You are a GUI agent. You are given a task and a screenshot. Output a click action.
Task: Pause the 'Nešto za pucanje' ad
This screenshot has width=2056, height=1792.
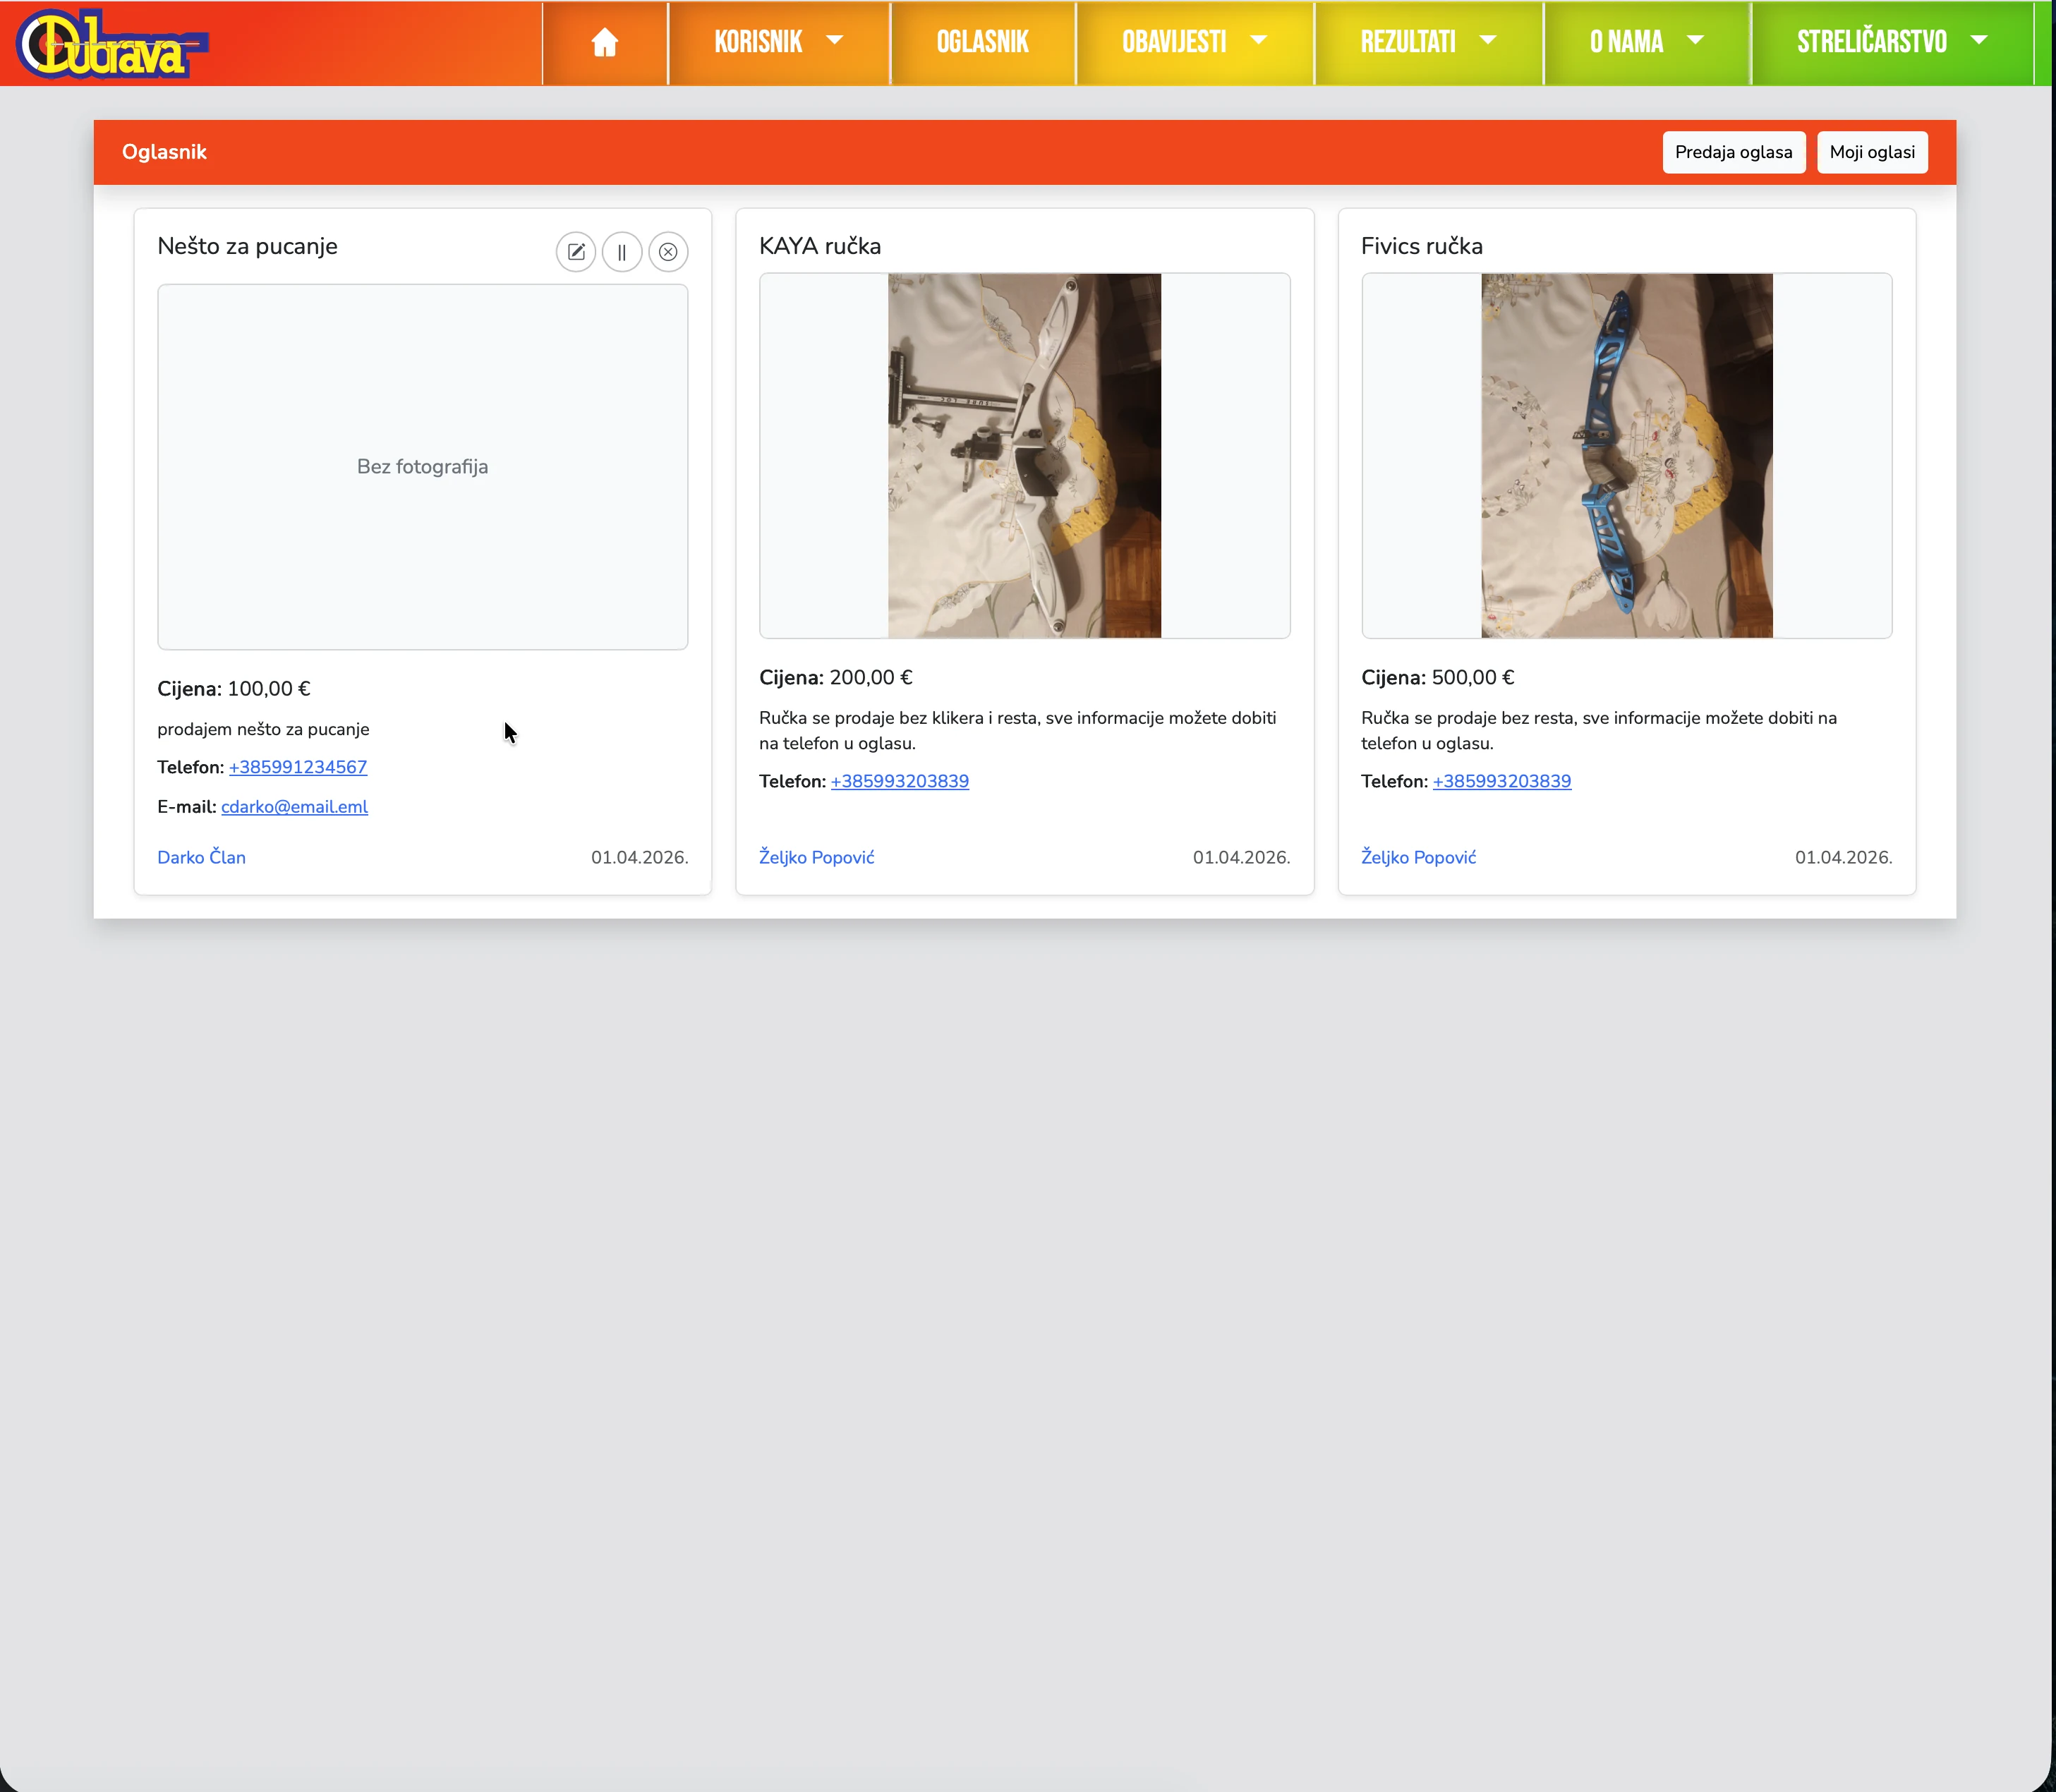tap(622, 252)
